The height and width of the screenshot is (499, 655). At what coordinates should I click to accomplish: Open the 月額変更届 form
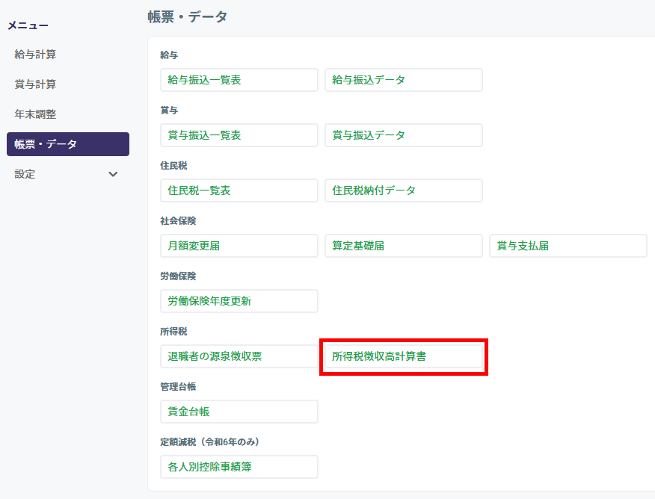239,246
